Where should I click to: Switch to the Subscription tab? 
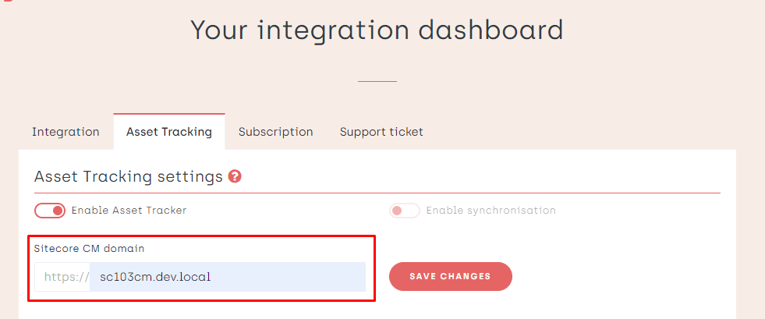pos(275,132)
